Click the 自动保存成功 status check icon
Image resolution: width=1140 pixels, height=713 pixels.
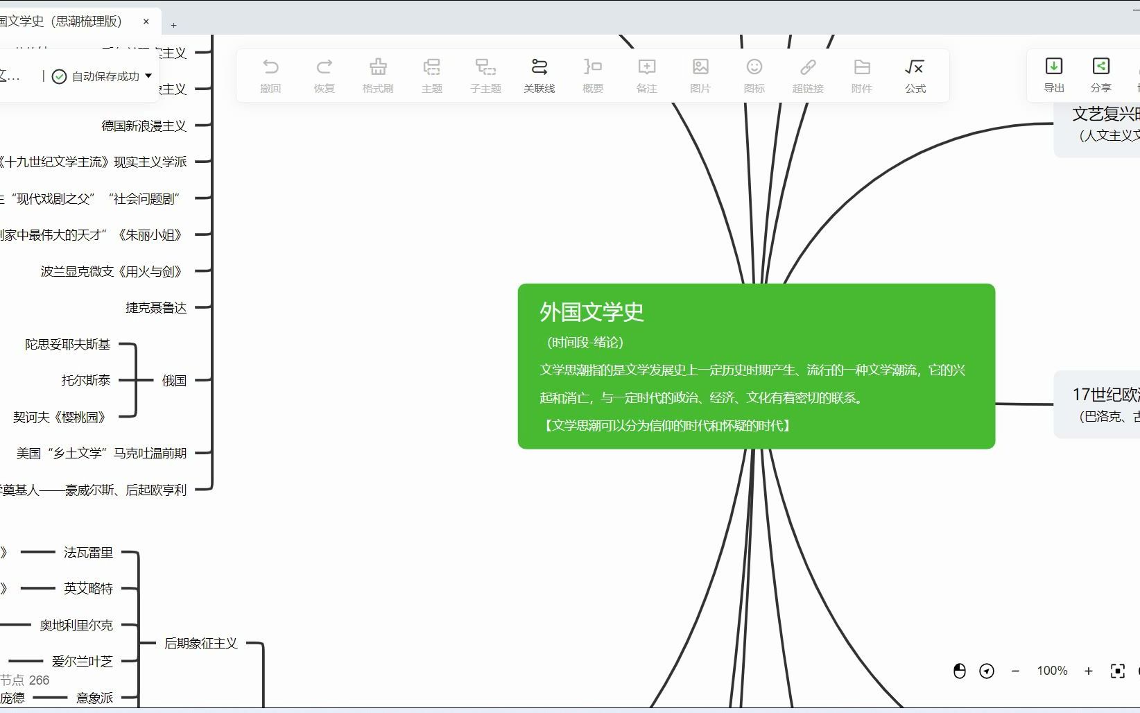tap(60, 76)
